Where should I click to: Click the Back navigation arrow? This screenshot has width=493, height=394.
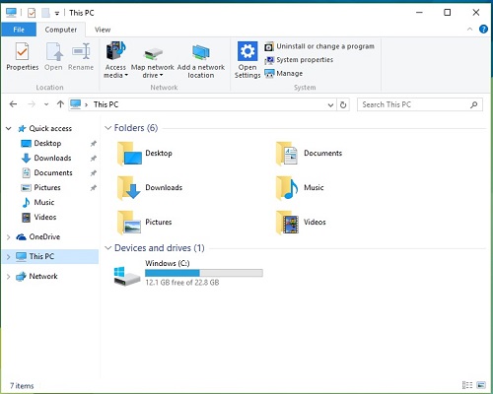(x=13, y=104)
